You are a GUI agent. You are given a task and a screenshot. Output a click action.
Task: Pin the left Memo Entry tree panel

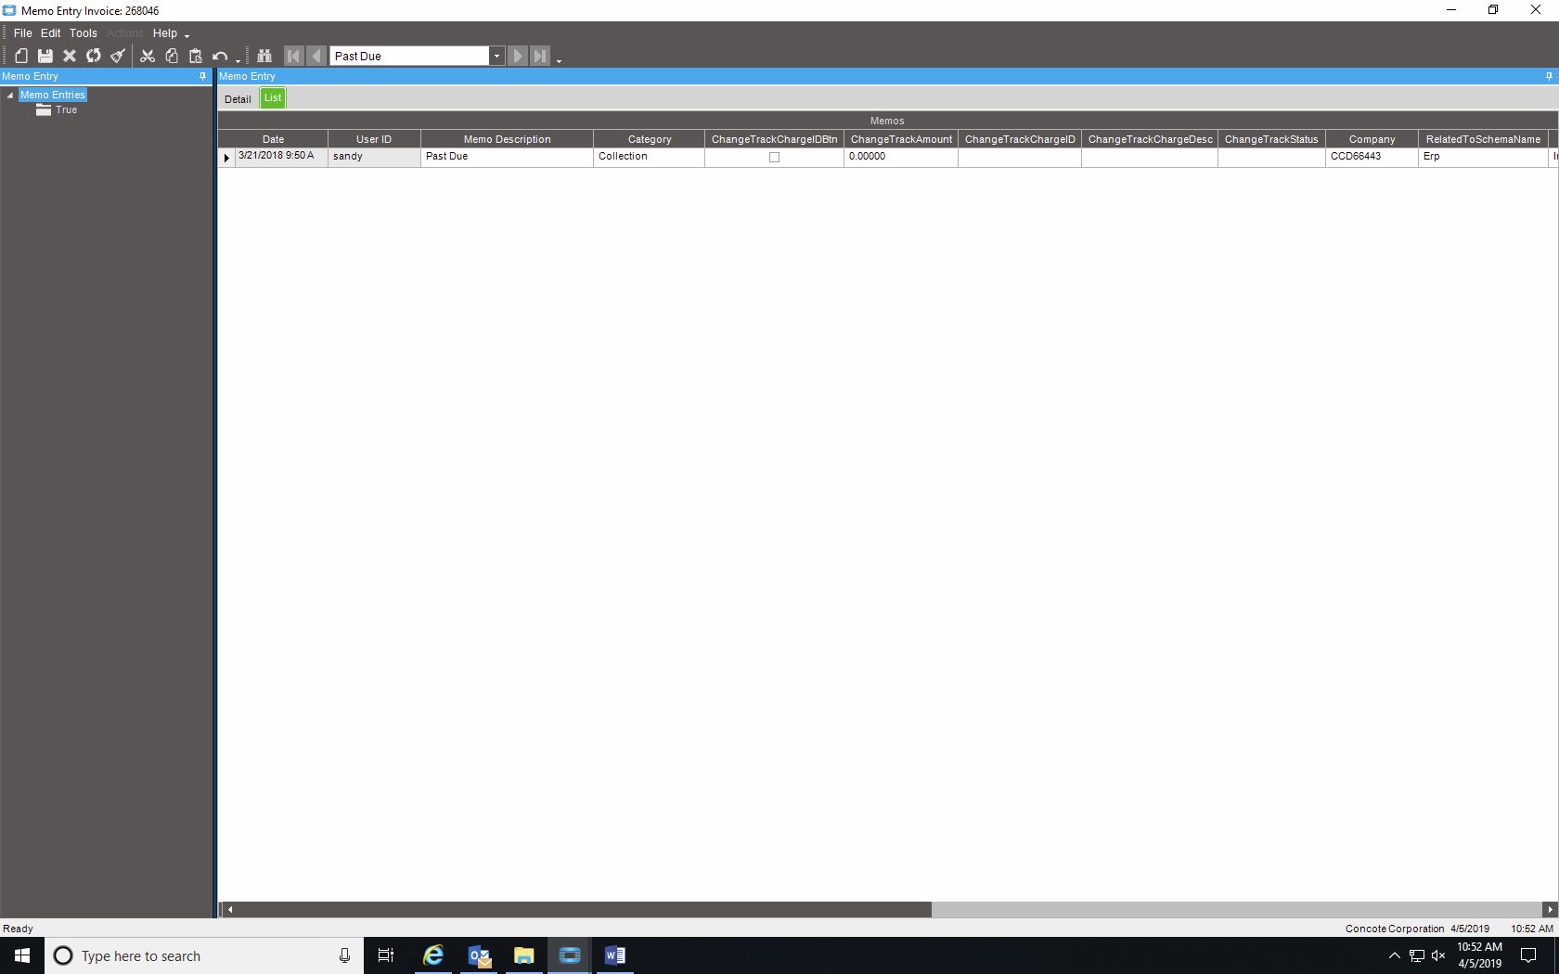pyautogui.click(x=203, y=76)
